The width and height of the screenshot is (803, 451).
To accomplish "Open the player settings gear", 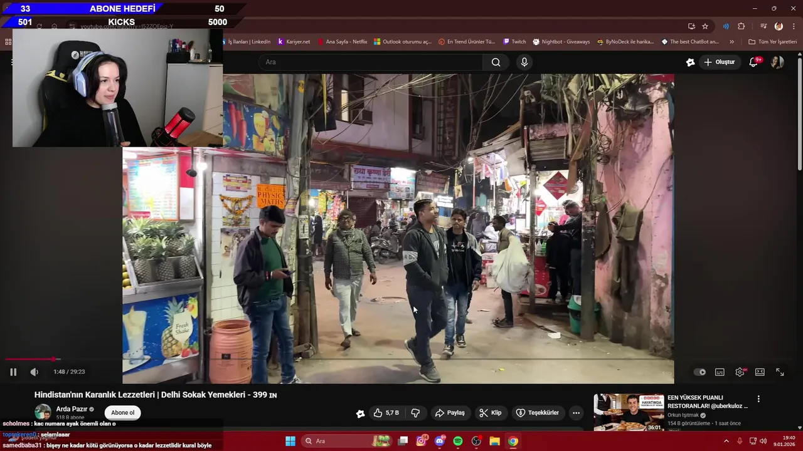I will point(740,372).
